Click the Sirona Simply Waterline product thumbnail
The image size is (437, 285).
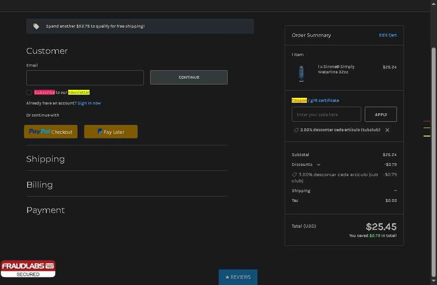[301, 73]
